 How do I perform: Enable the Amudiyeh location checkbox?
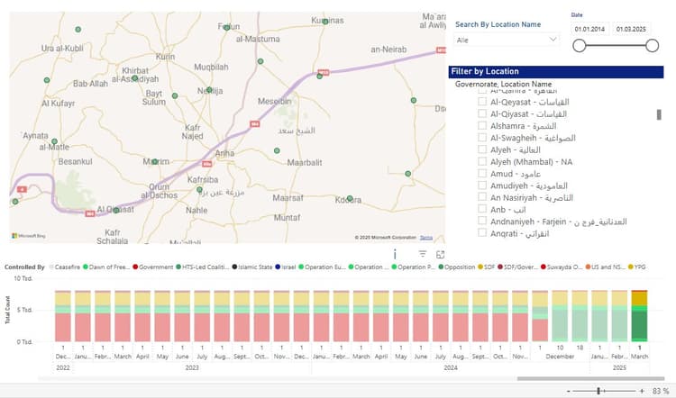[483, 185]
